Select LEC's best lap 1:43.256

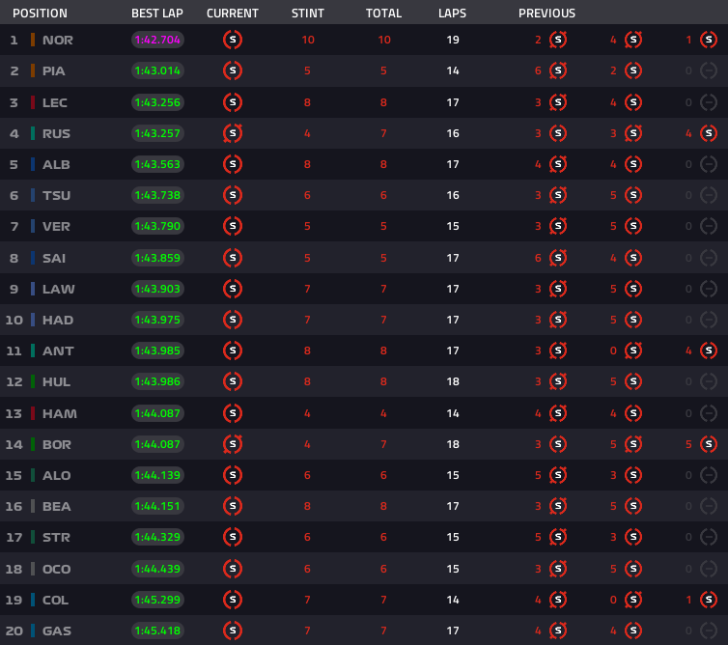157,102
